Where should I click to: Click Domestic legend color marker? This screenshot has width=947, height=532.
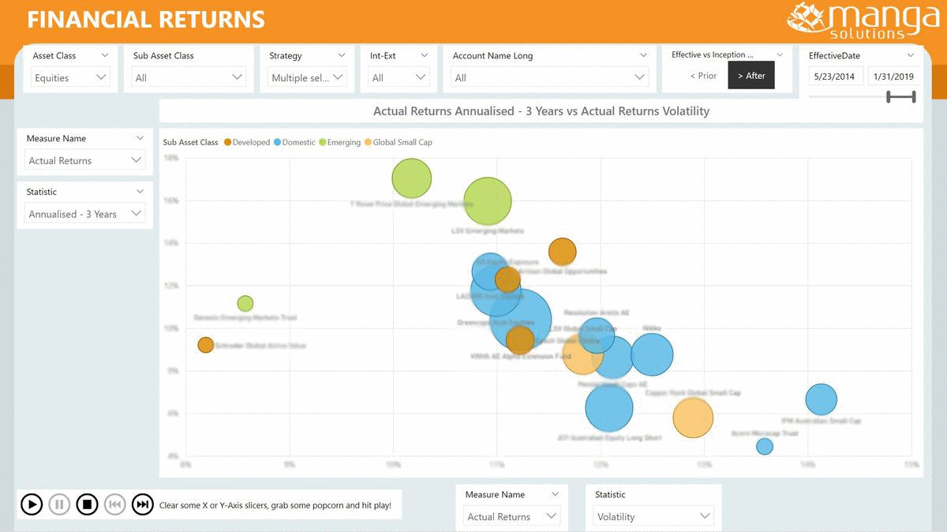[277, 142]
